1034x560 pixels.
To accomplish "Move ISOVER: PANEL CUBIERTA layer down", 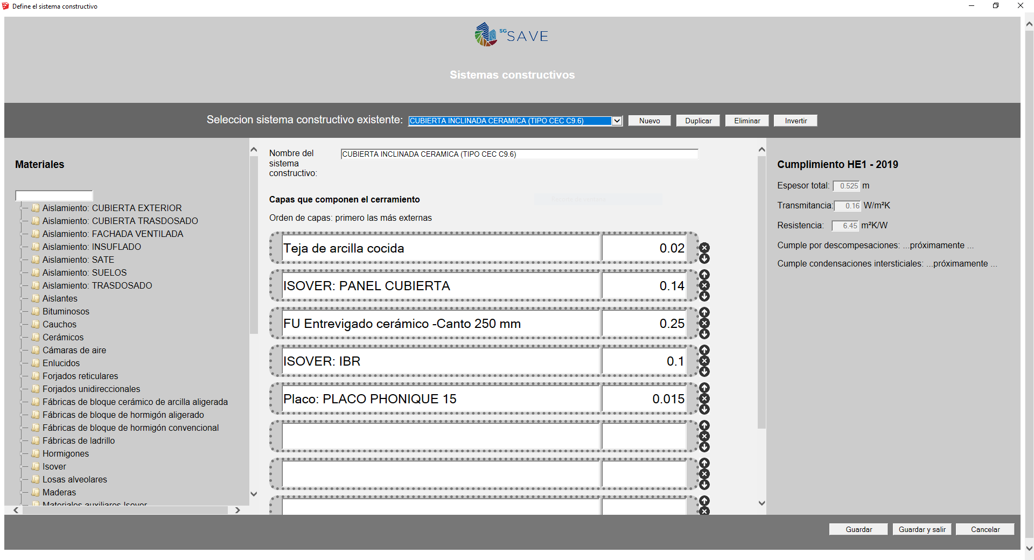I will pos(704,297).
